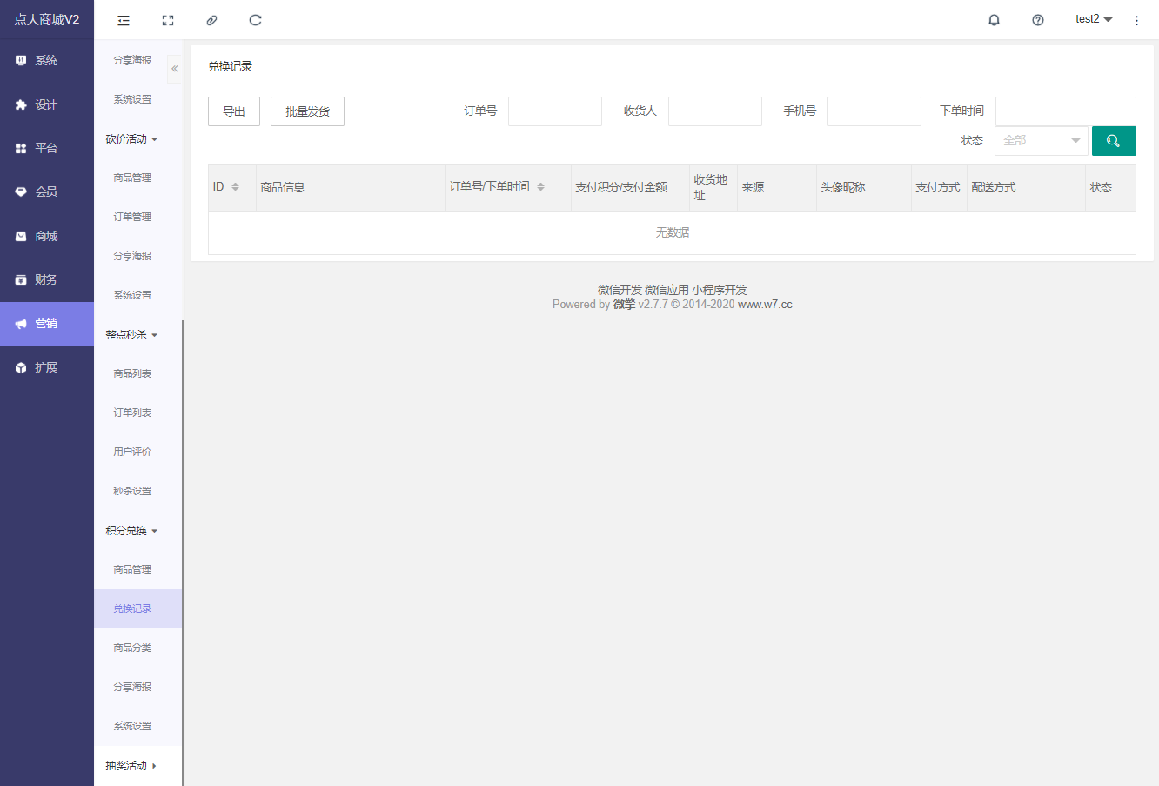Open 系统 section in left navigation
The image size is (1159, 786).
47,61
